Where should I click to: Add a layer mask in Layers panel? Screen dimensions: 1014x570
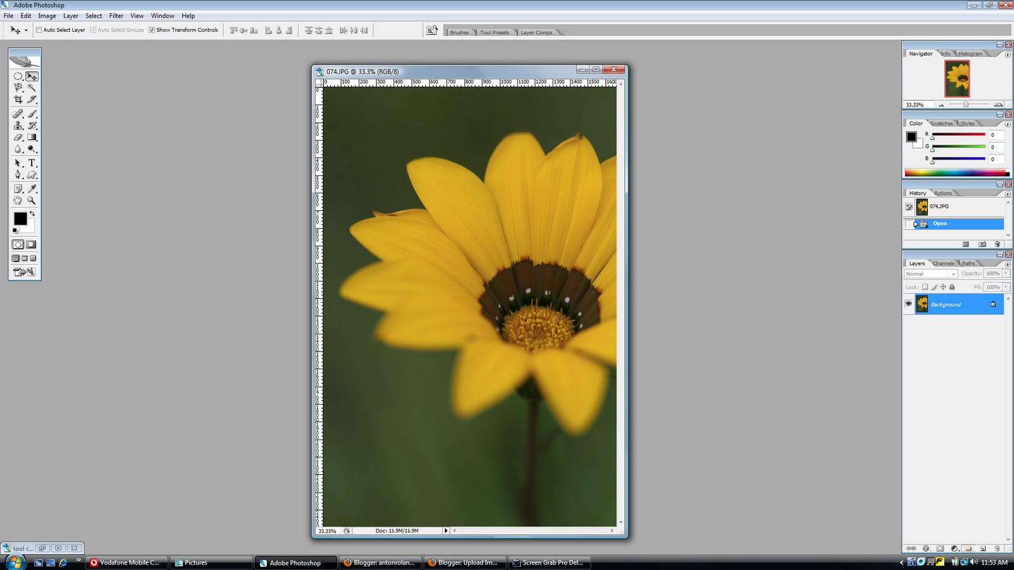pos(940,548)
